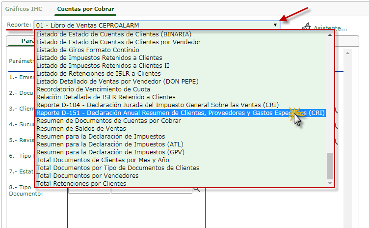Click the parameters panel scroll-up arrow
Image resolution: width=369 pixels, height=228 pixels.
pos(347,53)
